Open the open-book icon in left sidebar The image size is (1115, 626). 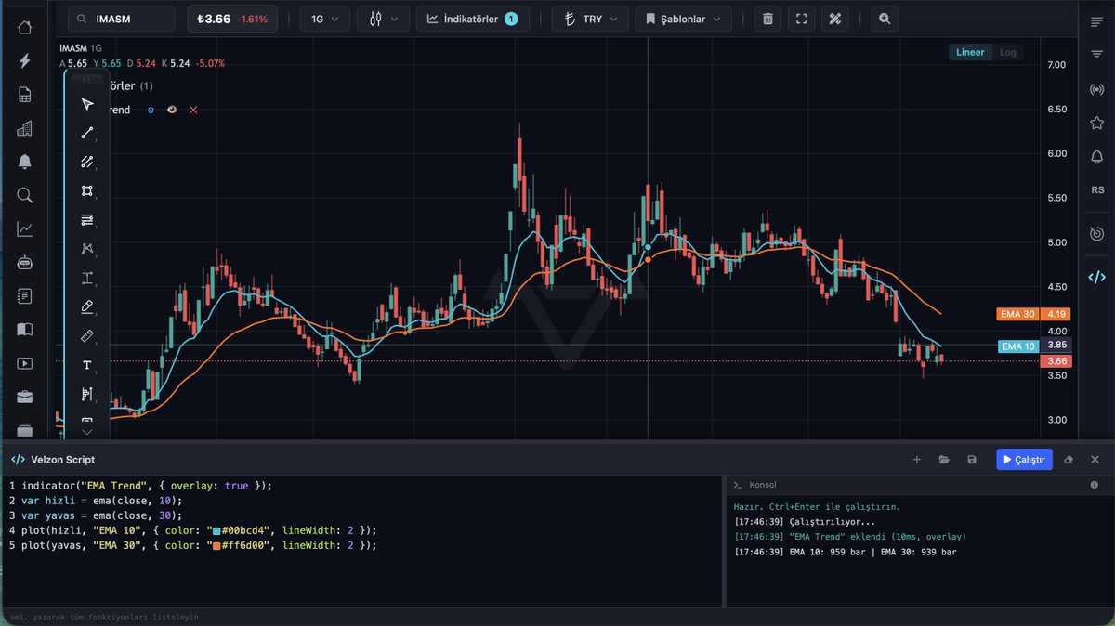pos(24,330)
